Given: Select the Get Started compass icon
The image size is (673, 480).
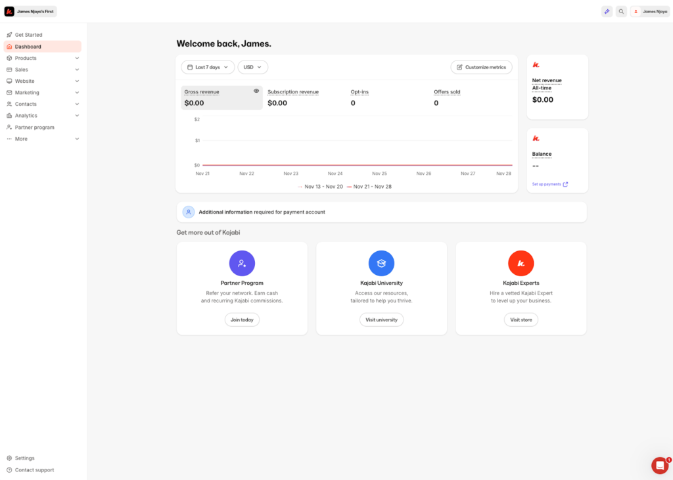Looking at the screenshot, I should [x=9, y=34].
